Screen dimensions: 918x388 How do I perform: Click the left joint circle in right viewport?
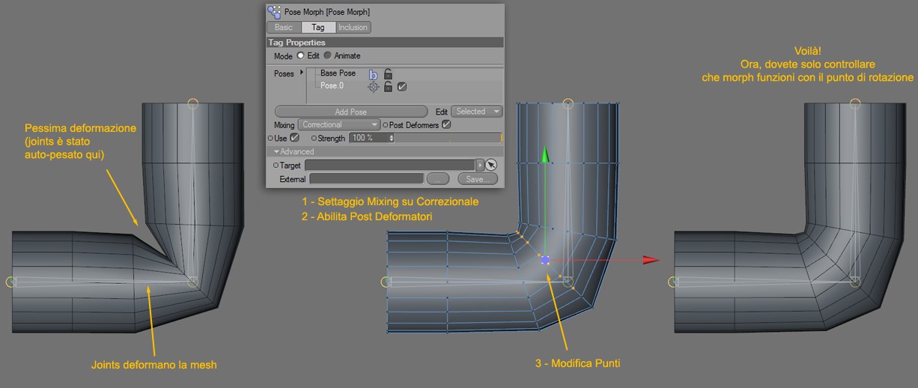click(x=672, y=282)
